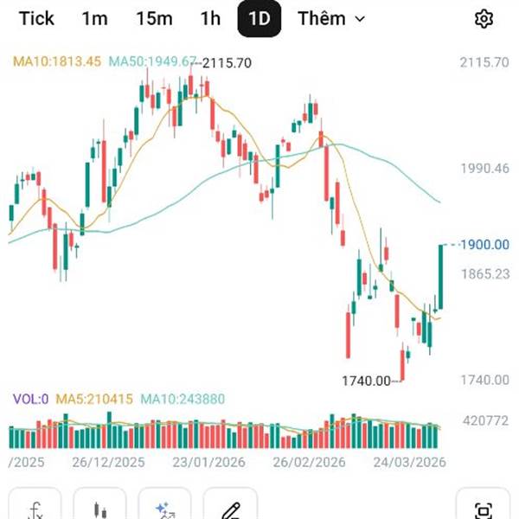Select the 1m timeframe
The height and width of the screenshot is (519, 519).
point(95,19)
